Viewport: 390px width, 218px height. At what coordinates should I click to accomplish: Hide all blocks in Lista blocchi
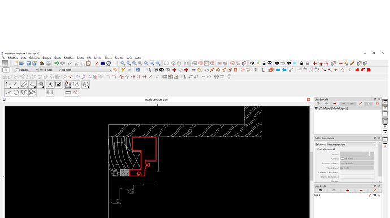pos(326,104)
